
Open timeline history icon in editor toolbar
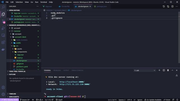coord(164,6)
